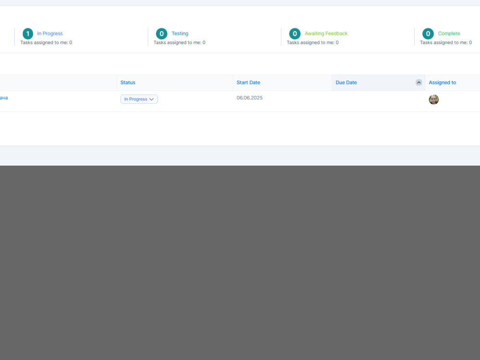Viewport: 480px width, 360px height.
Task: Click 'Tasks assigned to me: 0' under Awaiting Feedback
Action: point(312,43)
